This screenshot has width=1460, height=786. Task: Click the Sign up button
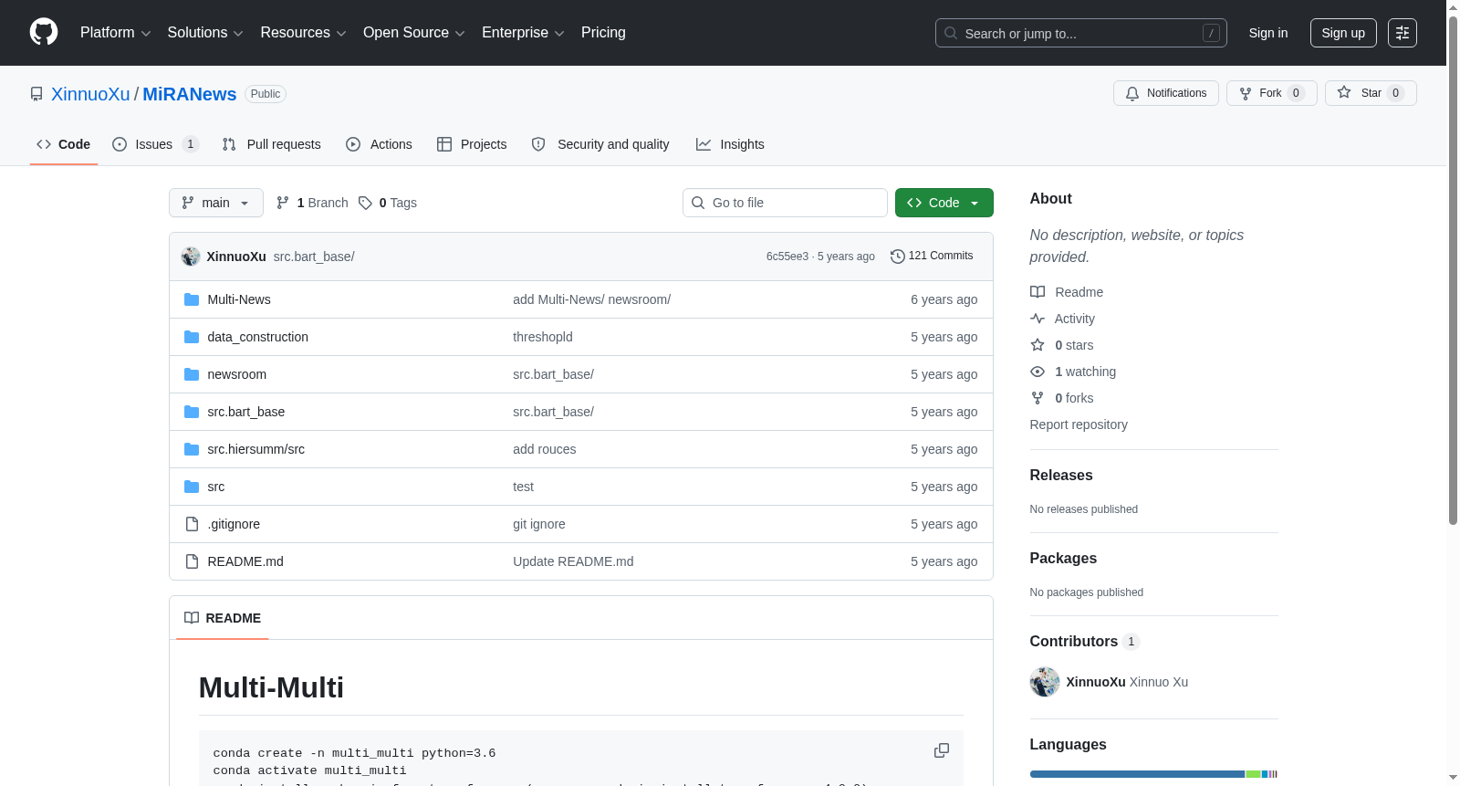coord(1343,33)
